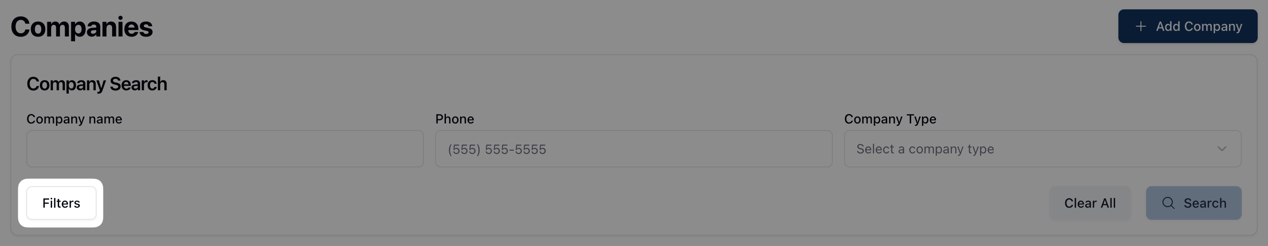Expand the Company Type chevron arrow
Image resolution: width=1268 pixels, height=246 pixels.
pos(1221,149)
